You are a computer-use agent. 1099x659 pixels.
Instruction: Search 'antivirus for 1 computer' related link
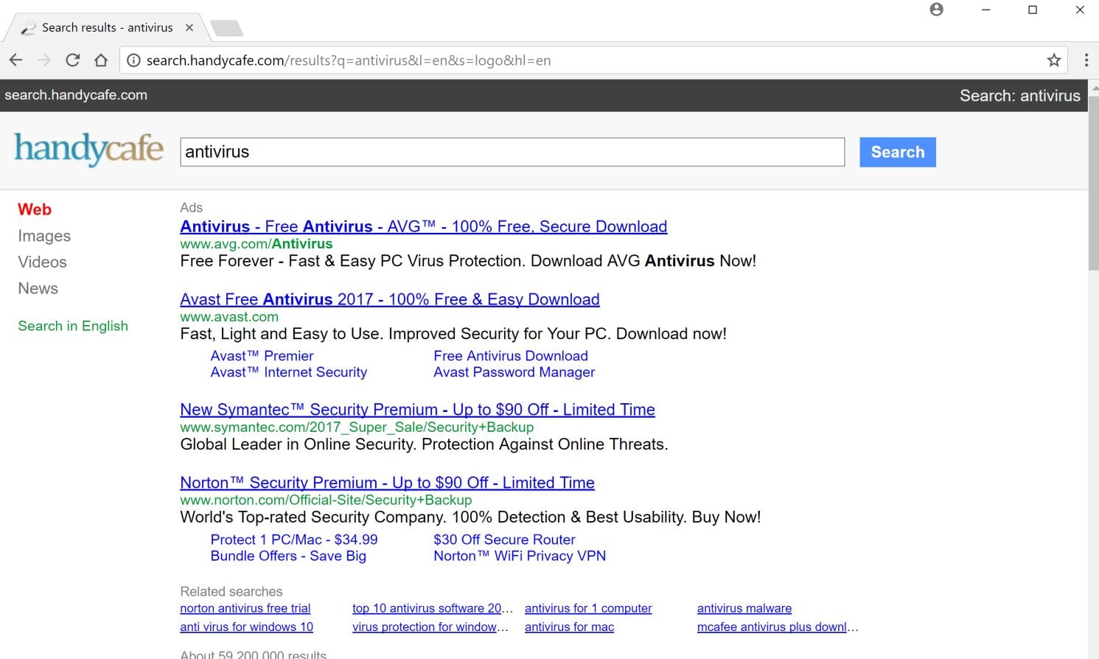click(588, 608)
